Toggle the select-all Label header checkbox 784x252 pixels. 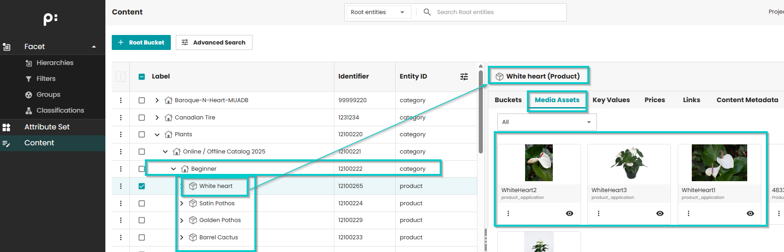pyautogui.click(x=142, y=77)
